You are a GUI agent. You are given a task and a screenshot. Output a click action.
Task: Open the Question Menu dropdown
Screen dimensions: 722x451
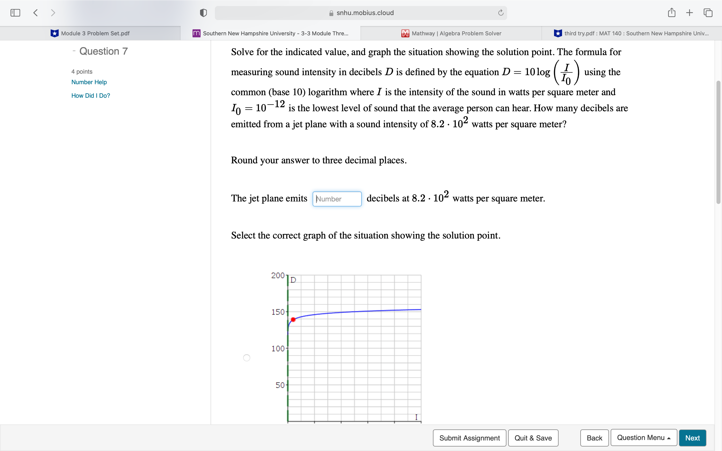point(644,437)
